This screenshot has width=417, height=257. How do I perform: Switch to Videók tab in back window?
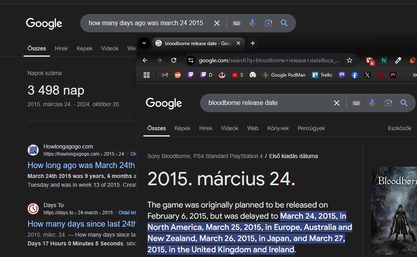(110, 48)
